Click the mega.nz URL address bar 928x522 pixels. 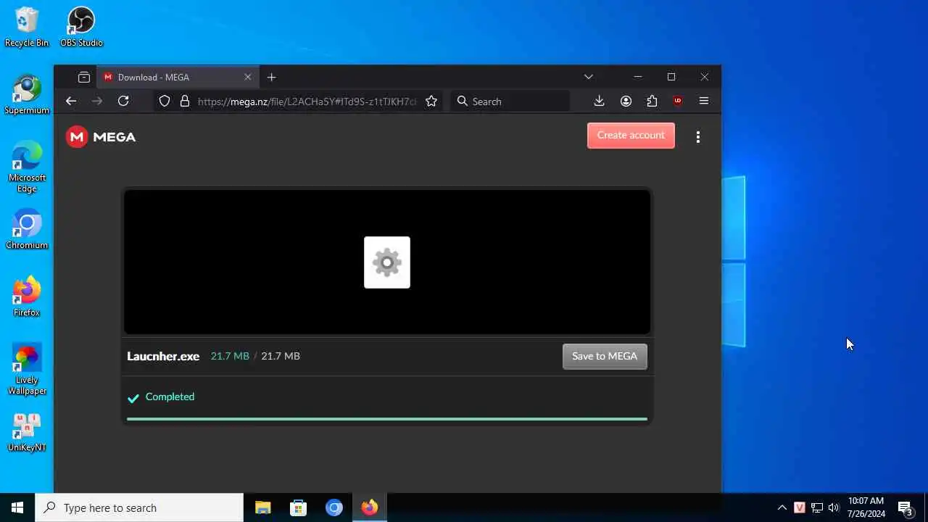(x=307, y=101)
